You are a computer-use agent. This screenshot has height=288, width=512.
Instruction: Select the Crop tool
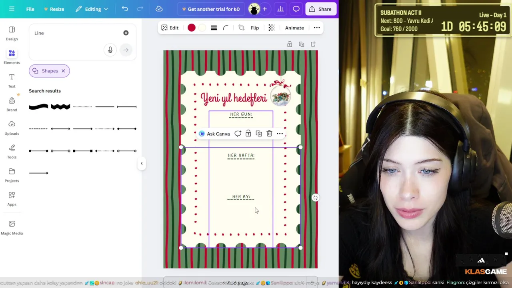click(241, 28)
